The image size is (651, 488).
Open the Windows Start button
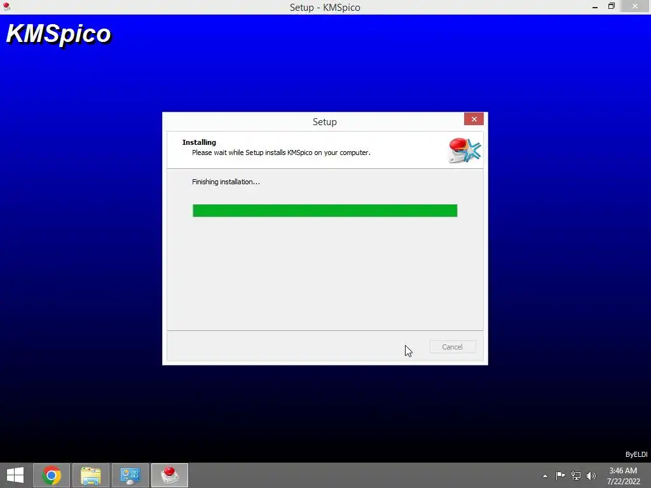point(15,475)
